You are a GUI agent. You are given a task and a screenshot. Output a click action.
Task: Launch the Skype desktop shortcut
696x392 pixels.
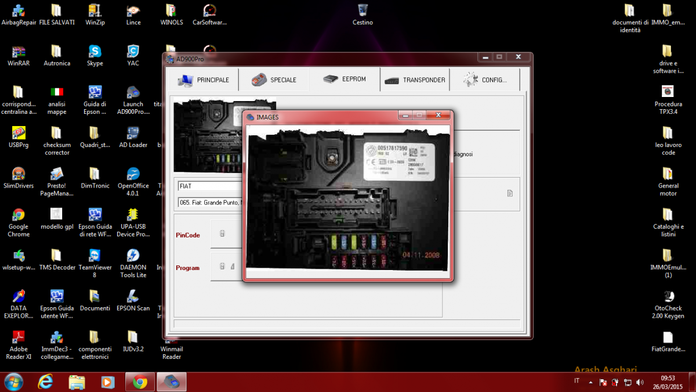pyautogui.click(x=95, y=56)
